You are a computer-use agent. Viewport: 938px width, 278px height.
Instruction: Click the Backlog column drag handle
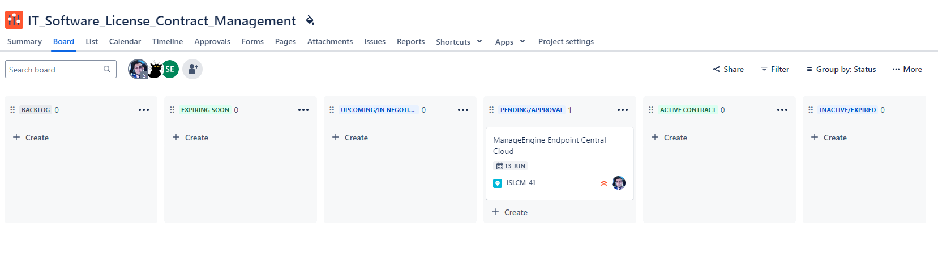click(x=12, y=110)
